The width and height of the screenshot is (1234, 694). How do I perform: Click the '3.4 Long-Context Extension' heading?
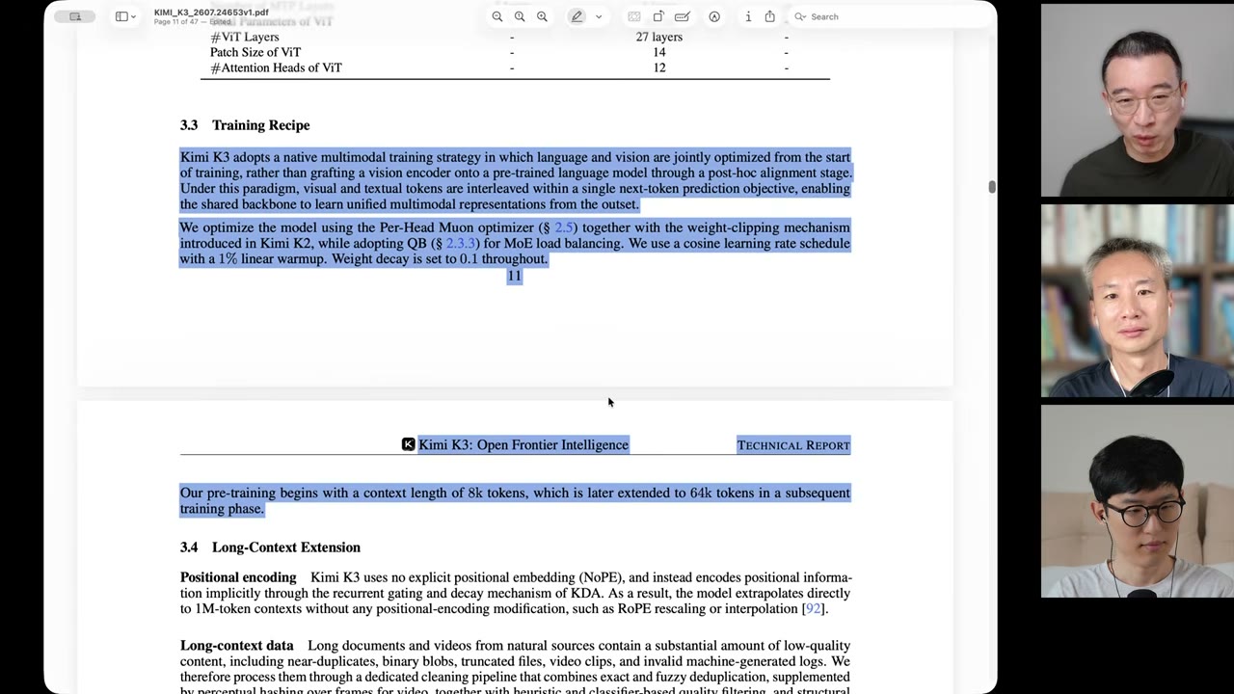[x=270, y=547]
